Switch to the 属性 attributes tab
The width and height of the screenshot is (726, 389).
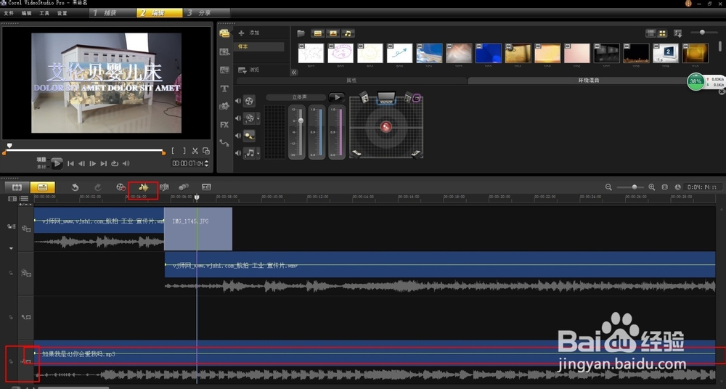pyautogui.click(x=351, y=81)
